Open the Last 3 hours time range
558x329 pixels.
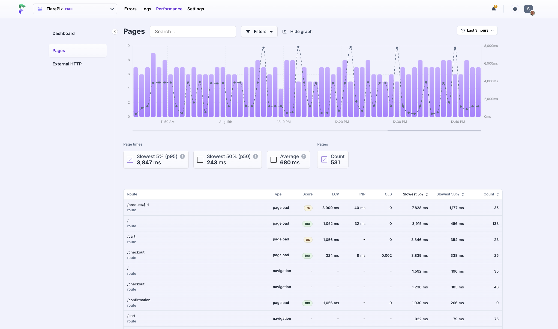pos(477,31)
